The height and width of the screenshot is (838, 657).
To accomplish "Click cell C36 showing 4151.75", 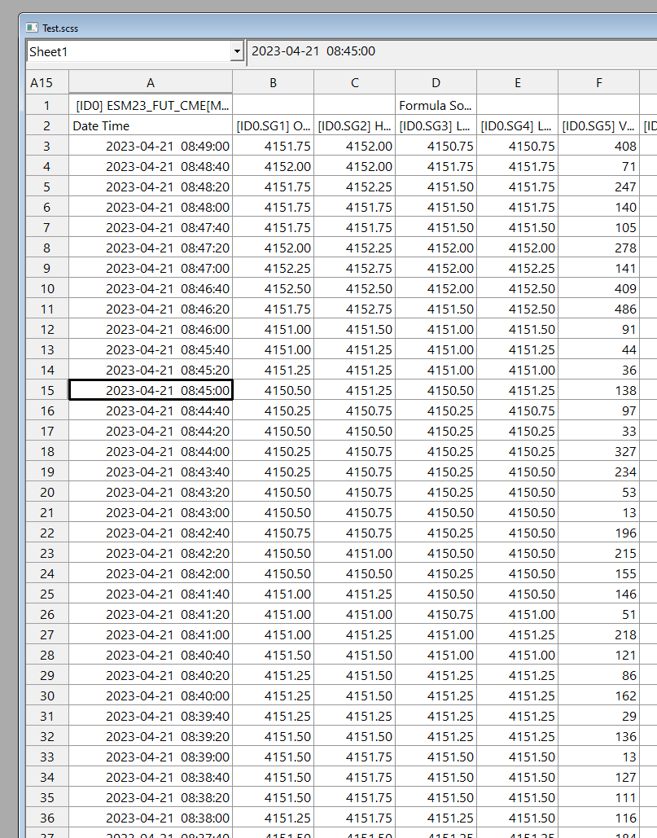I will click(x=355, y=818).
